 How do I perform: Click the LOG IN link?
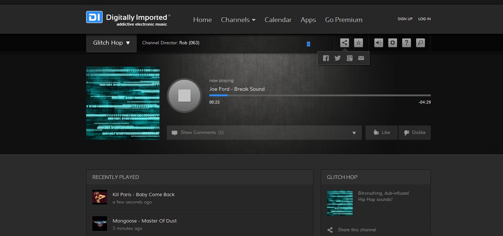click(425, 19)
